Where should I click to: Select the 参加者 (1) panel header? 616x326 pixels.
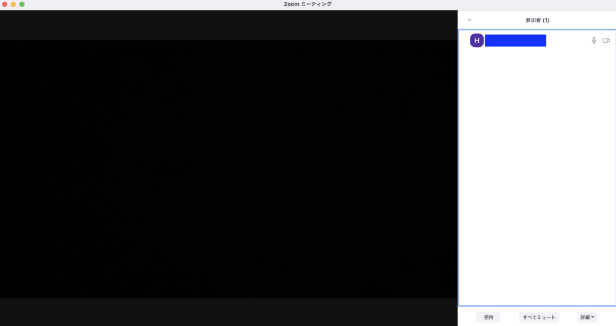537,20
